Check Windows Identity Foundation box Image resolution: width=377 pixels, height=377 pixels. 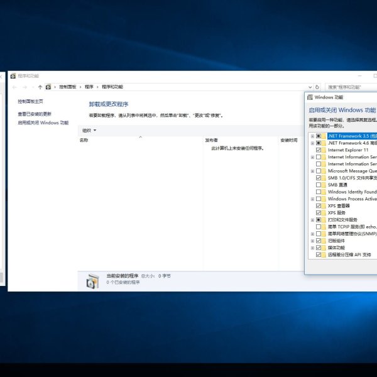click(319, 192)
